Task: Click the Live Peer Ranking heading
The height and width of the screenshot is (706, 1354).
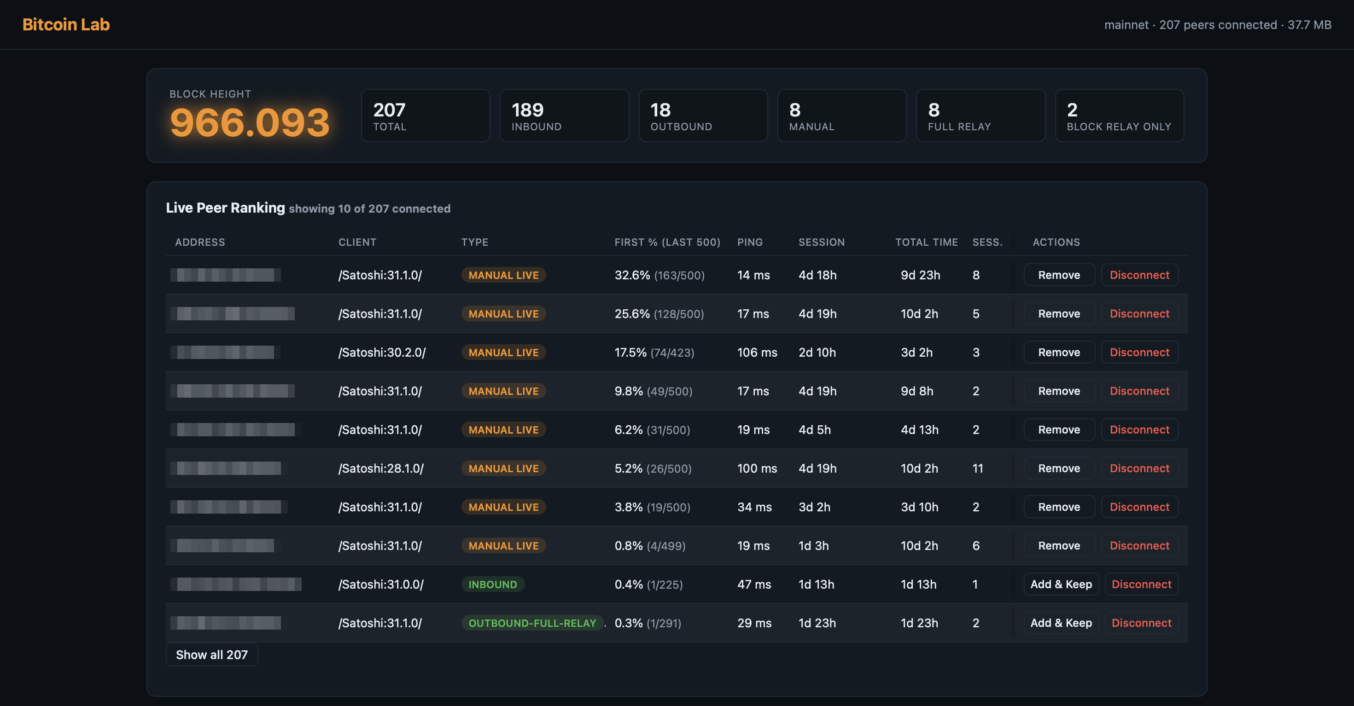Action: [226, 208]
